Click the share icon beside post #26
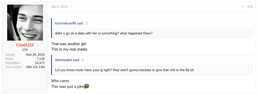 click(x=243, y=7)
